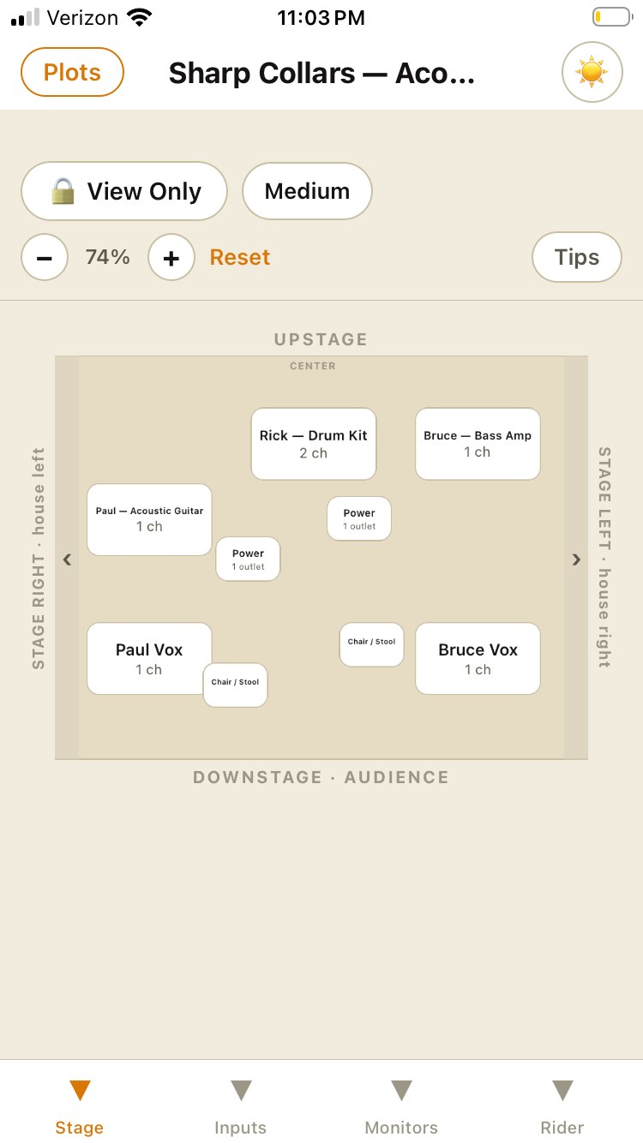Click the stage-left chevron arrow
This screenshot has width=643, height=1143.
click(x=576, y=560)
